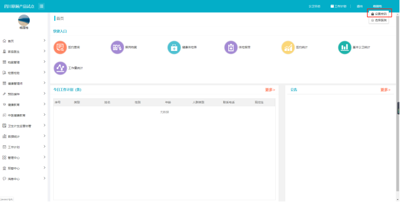Open the username dropdown in top bar
Viewport: 400px width, 202px height.
pyautogui.click(x=377, y=6)
